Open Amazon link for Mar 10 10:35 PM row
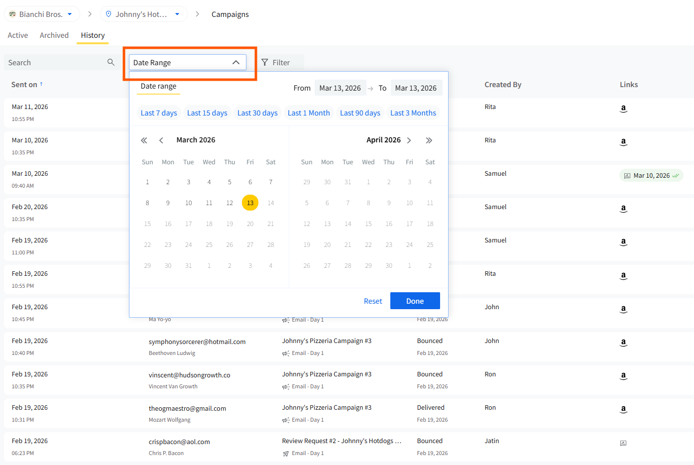This screenshot has width=694, height=465. click(x=623, y=142)
